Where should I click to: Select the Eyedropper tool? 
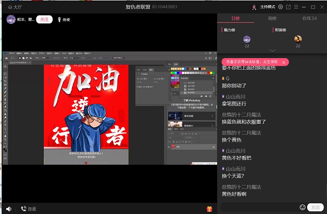[5, 88]
